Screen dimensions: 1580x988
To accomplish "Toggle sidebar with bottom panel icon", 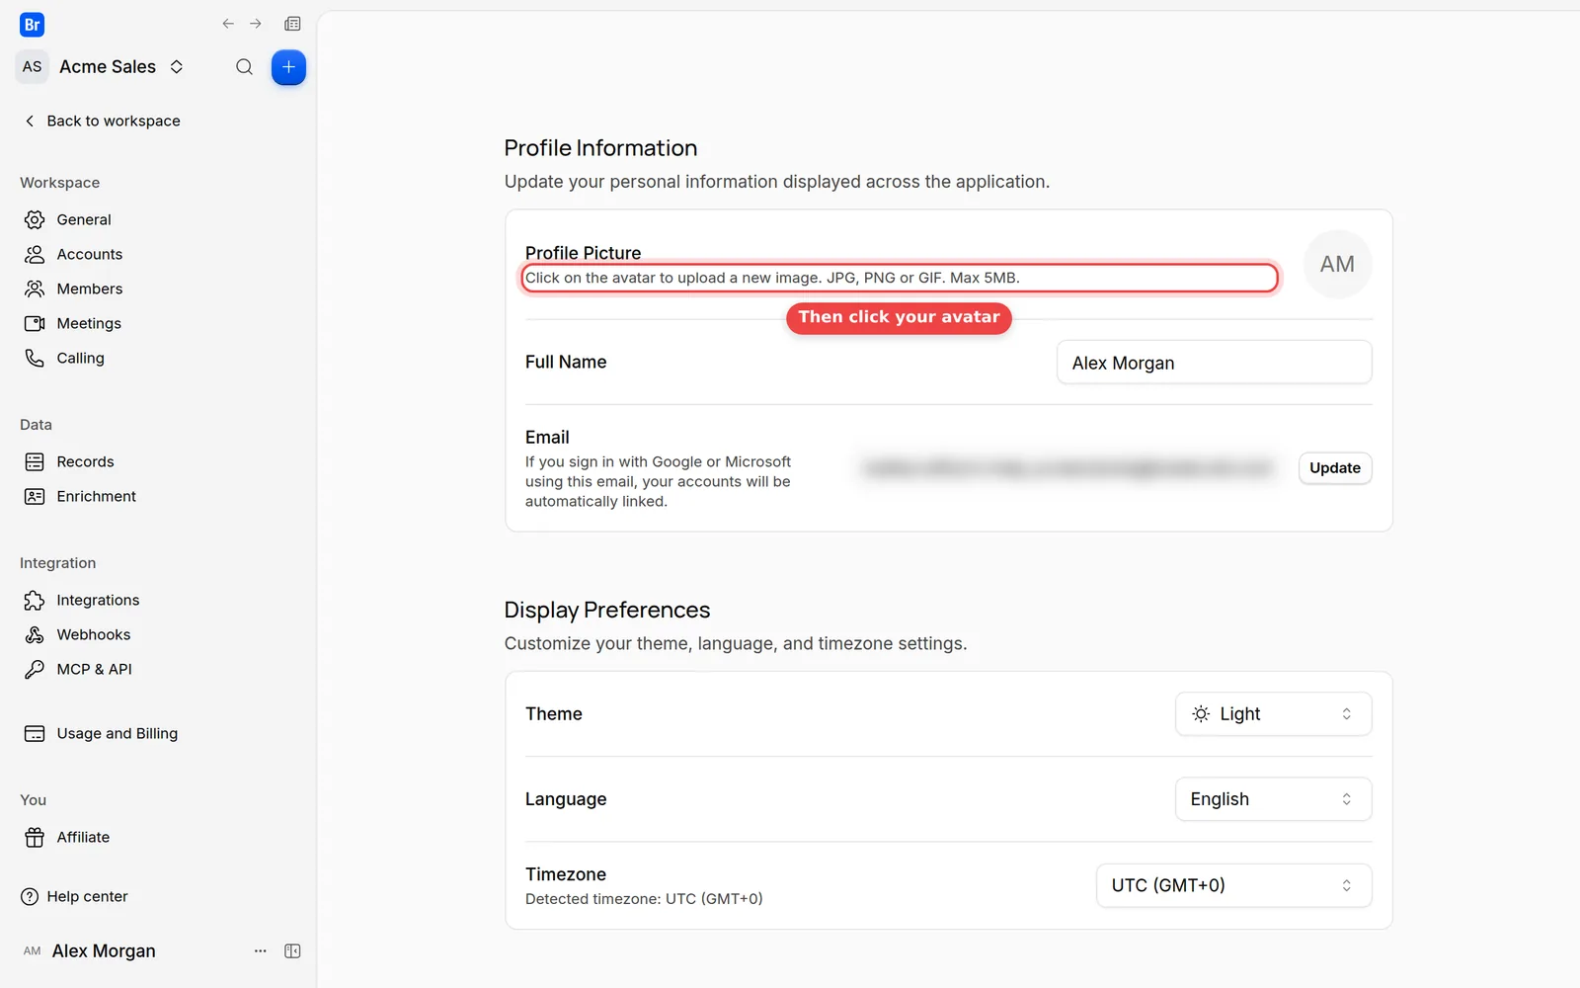I will pos(292,950).
